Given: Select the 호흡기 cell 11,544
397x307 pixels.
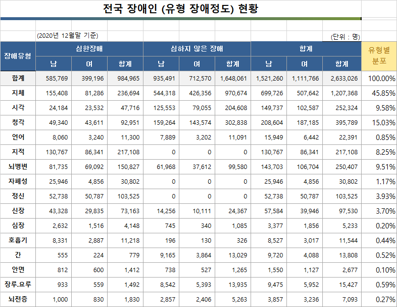Looking at the screenshot, I should tap(342, 240).
